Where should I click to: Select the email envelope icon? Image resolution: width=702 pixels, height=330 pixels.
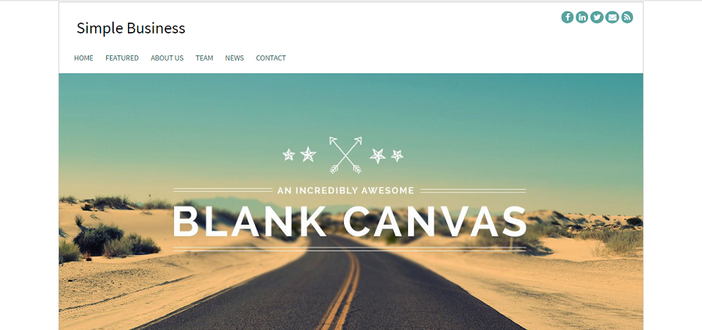612,17
